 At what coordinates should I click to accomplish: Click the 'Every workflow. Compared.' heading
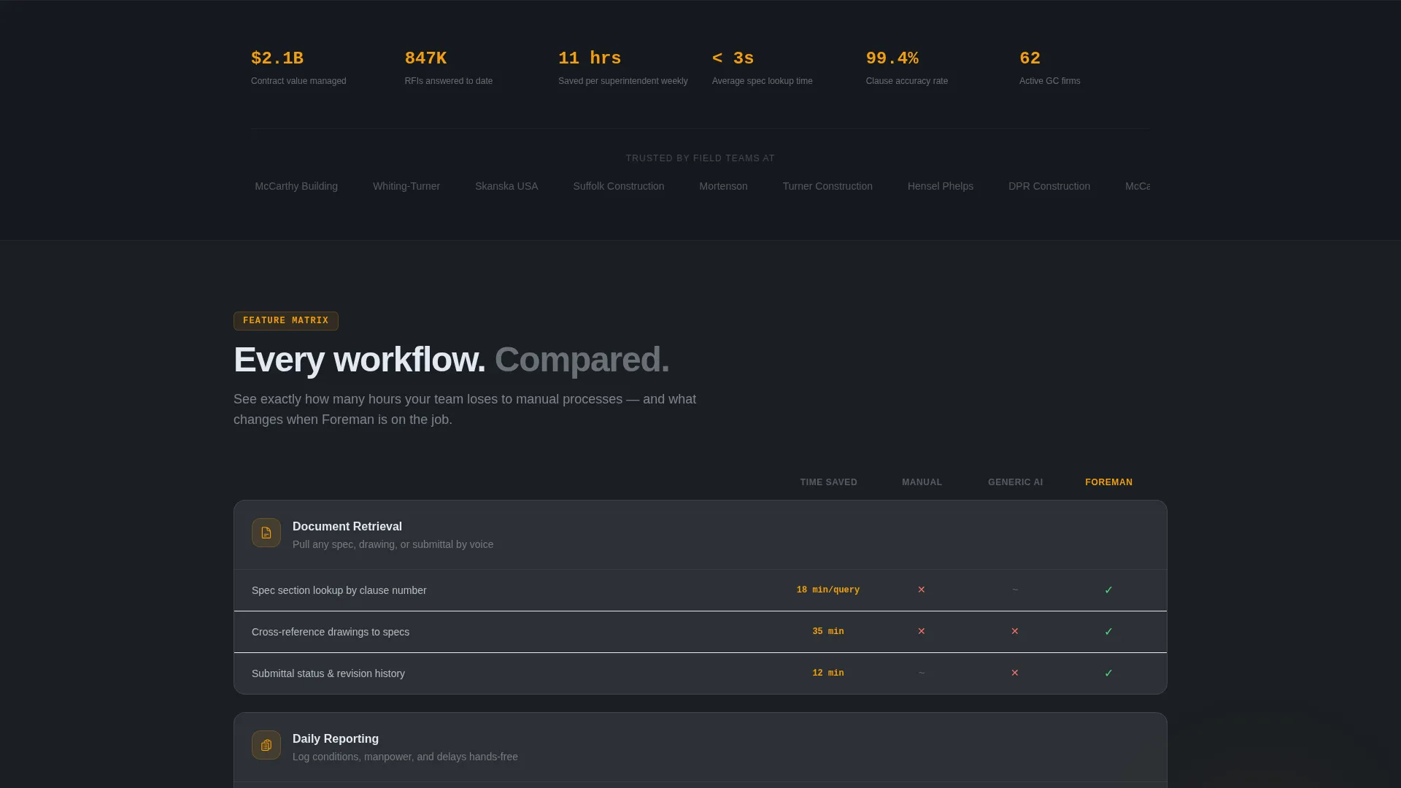451,360
